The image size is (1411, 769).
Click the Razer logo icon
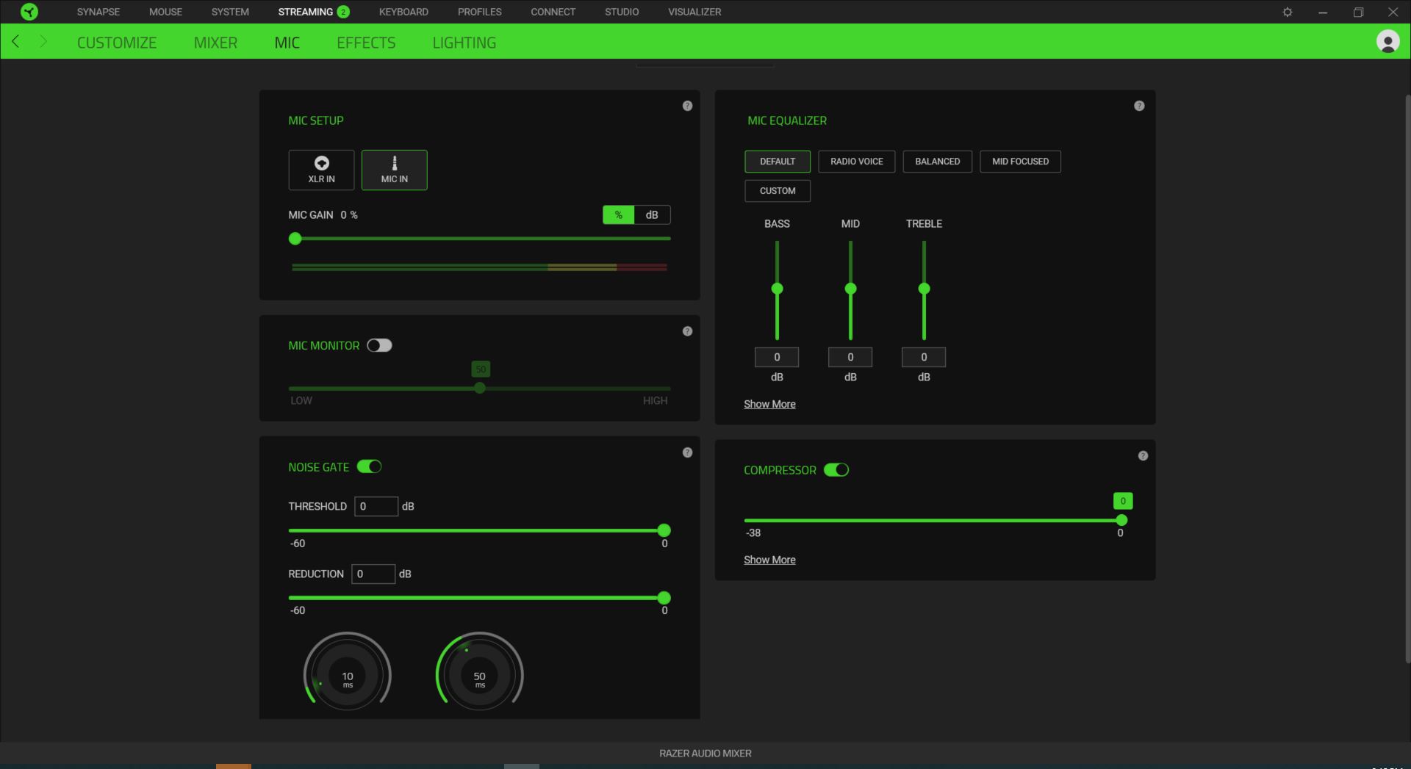[x=29, y=12]
